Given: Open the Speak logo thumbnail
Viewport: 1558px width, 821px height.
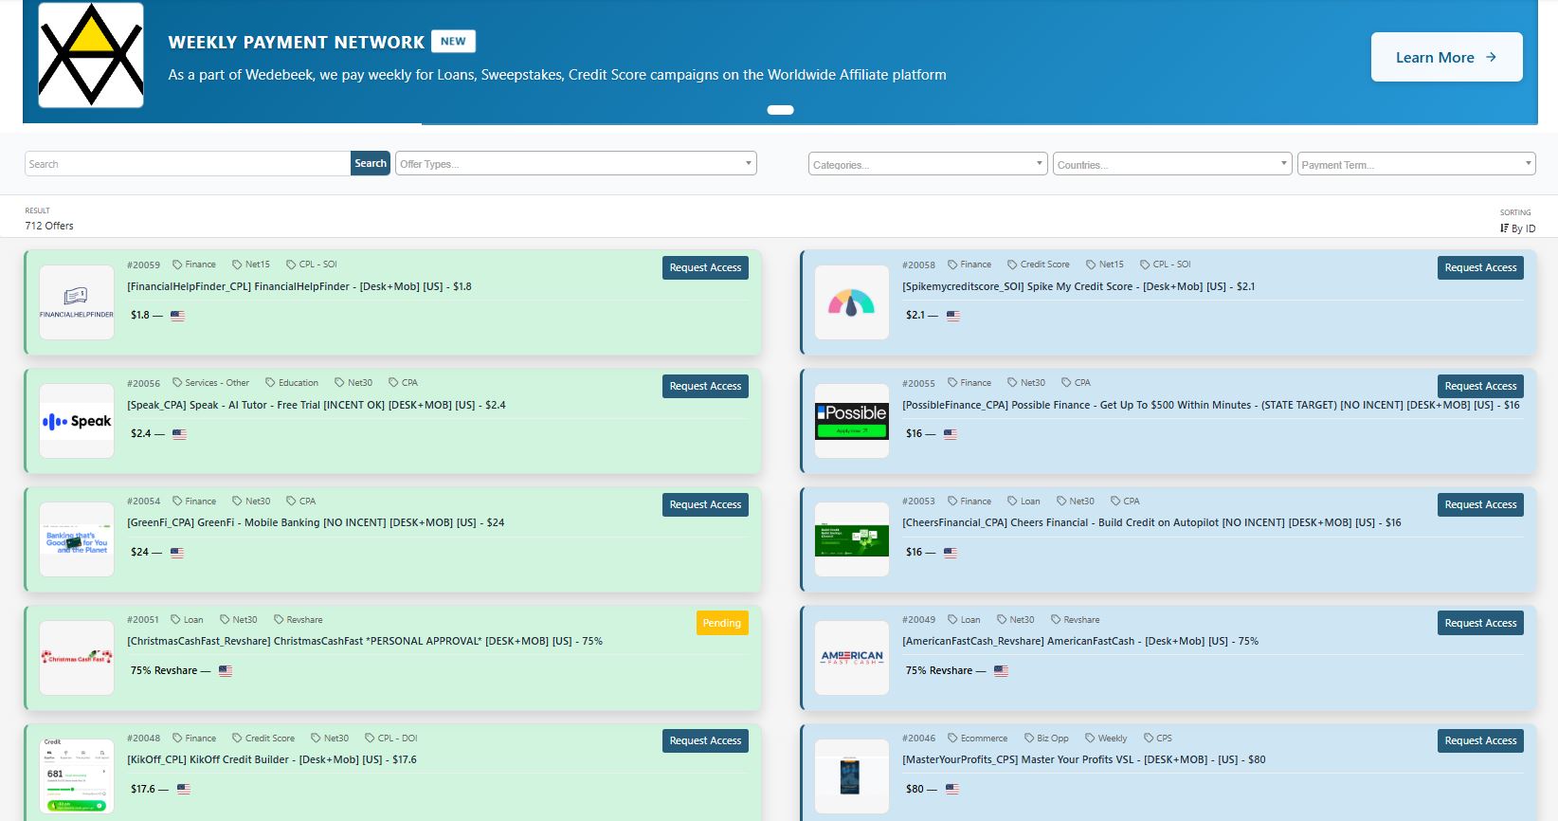Looking at the screenshot, I should [77, 421].
